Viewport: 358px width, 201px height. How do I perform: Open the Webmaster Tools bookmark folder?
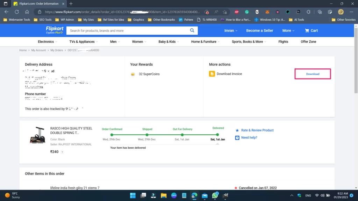(17, 20)
